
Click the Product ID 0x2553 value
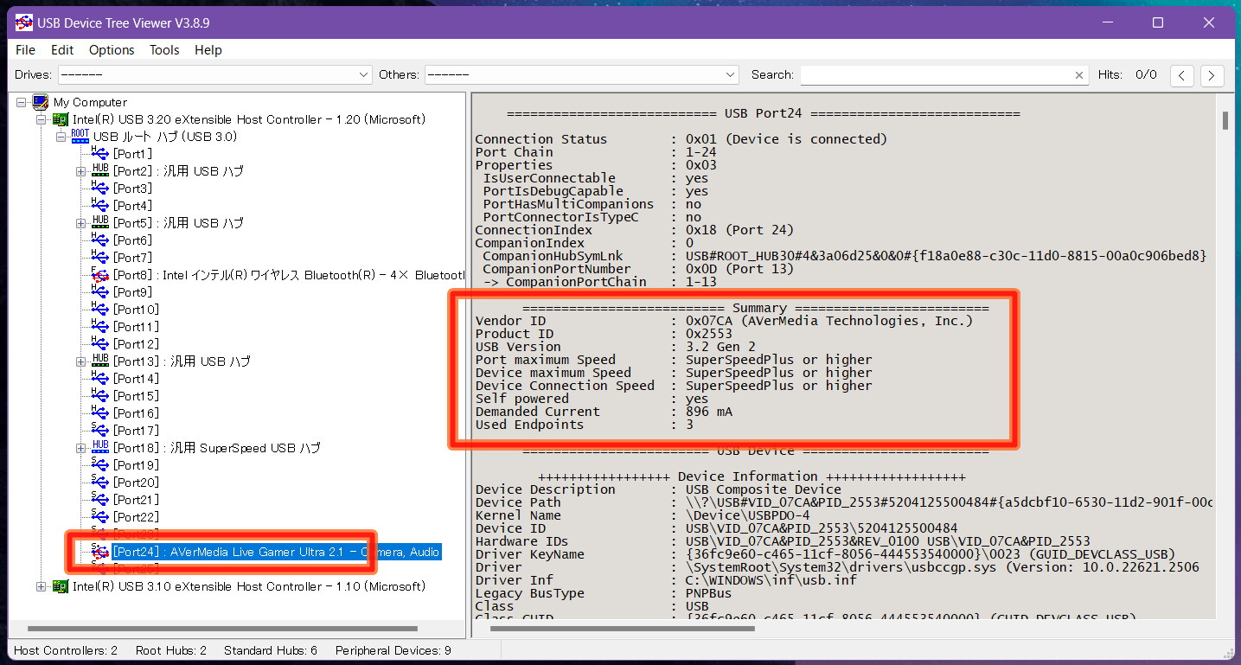tap(709, 334)
